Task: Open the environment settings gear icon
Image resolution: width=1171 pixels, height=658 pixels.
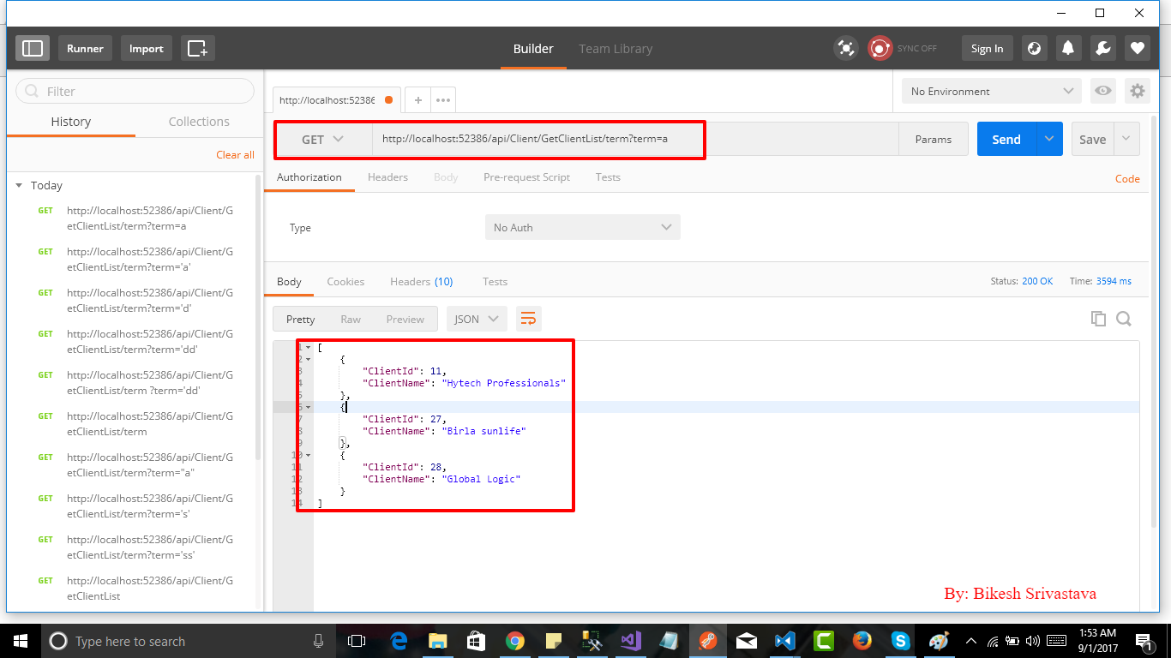Action: 1138,90
